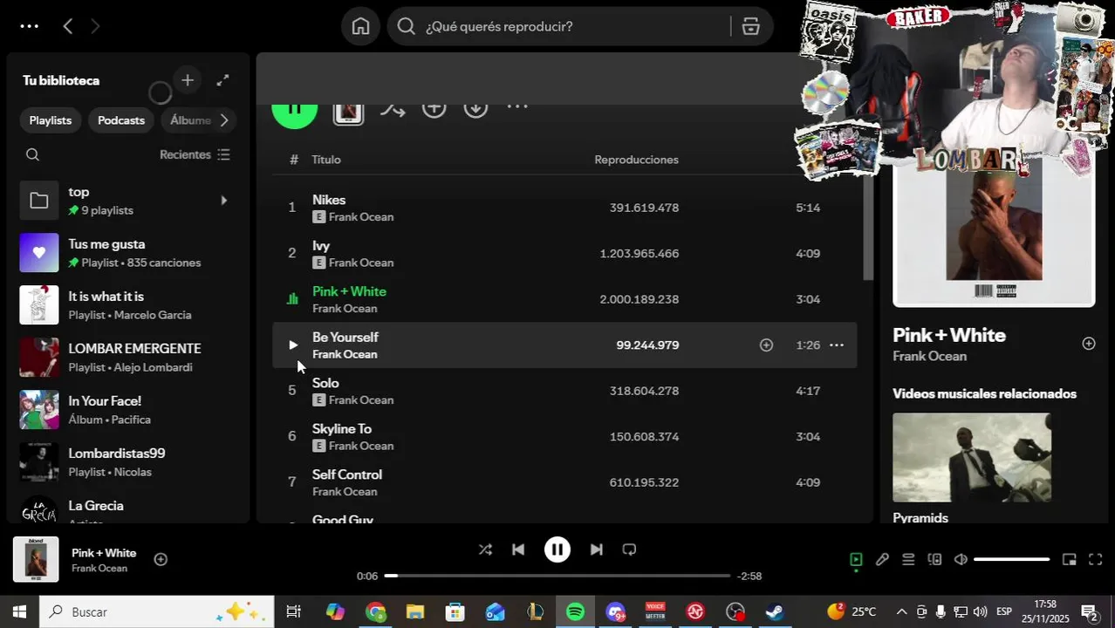The width and height of the screenshot is (1115, 628).
Task: Open the Pink + White title in Now Playing panel
Action: (949, 335)
